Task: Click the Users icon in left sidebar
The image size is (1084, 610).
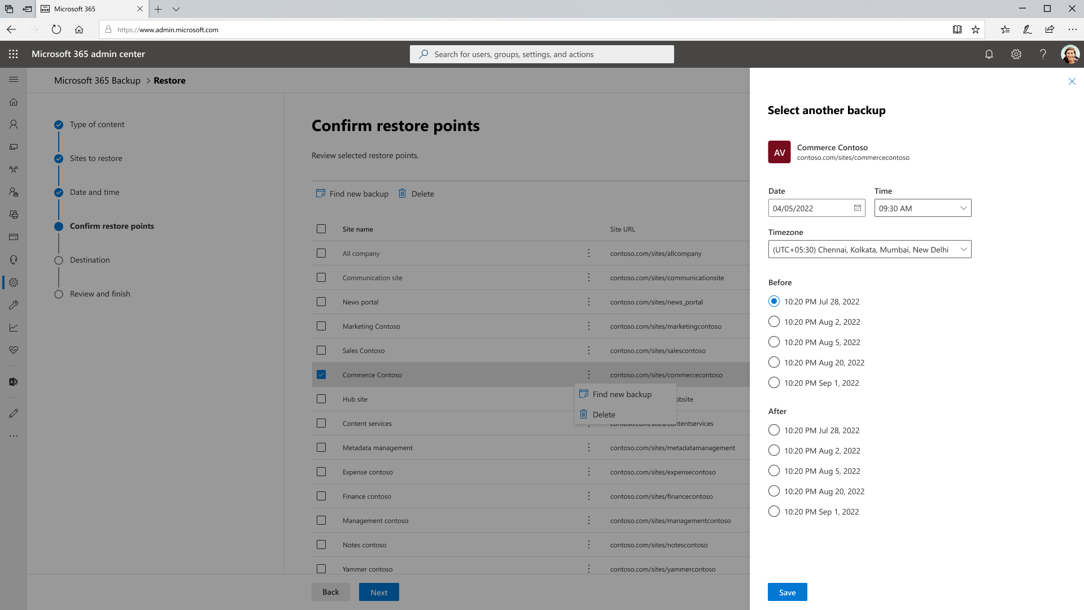Action: [x=14, y=124]
